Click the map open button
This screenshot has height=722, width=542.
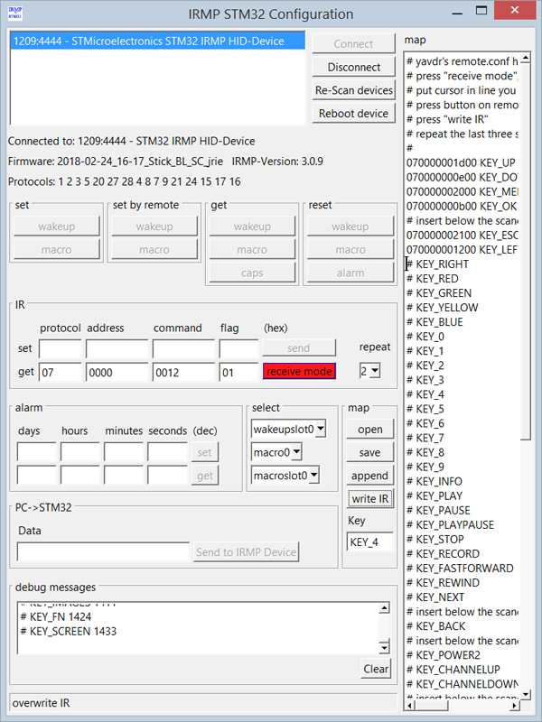pos(370,430)
